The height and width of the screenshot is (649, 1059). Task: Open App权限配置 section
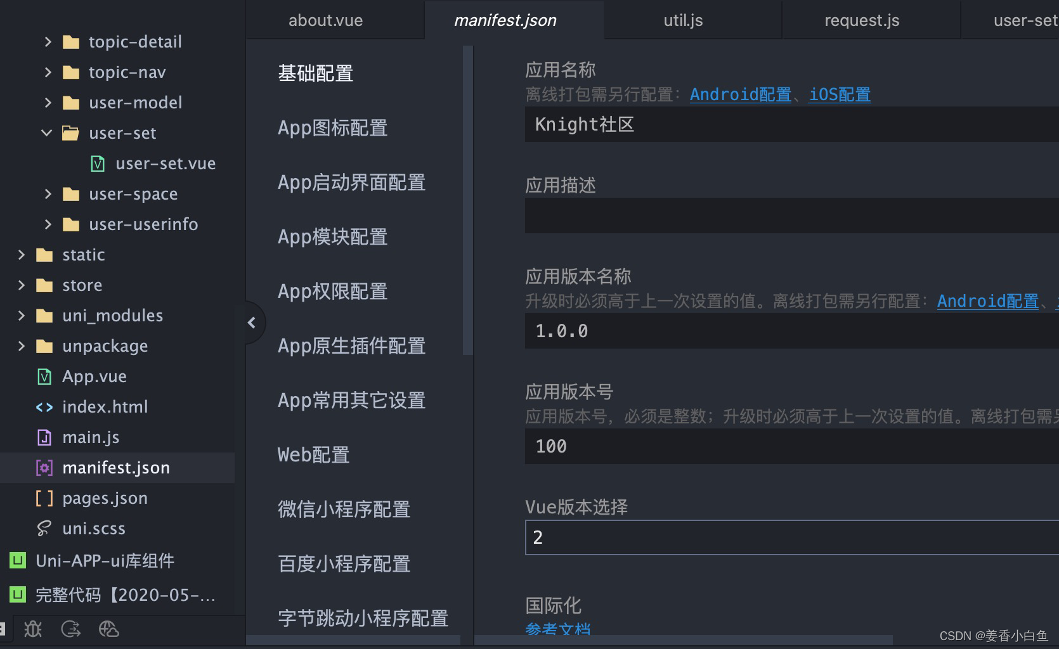point(332,292)
